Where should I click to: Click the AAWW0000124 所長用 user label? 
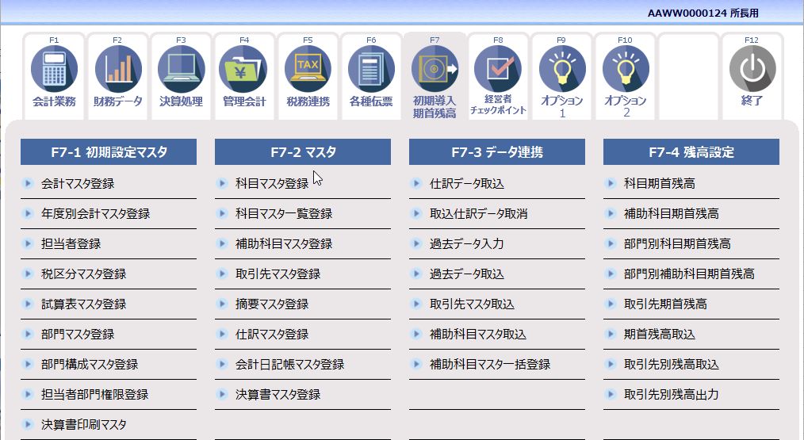703,13
